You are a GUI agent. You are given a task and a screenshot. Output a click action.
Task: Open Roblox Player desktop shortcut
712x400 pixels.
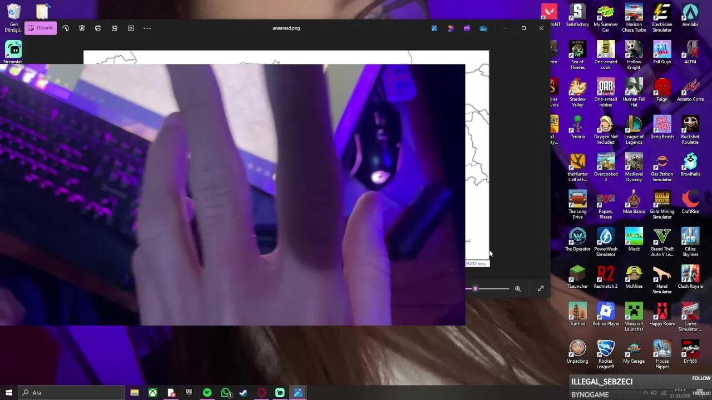(x=606, y=314)
